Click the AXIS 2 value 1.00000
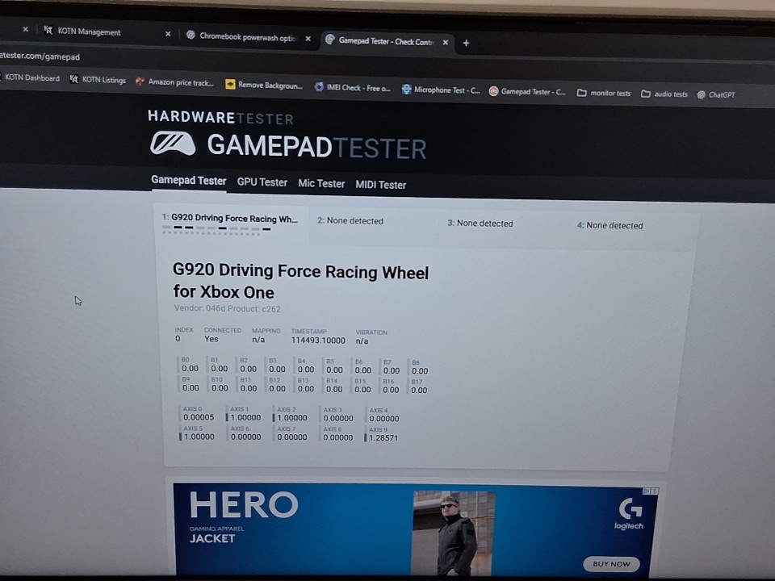The image size is (775, 581). click(x=292, y=418)
